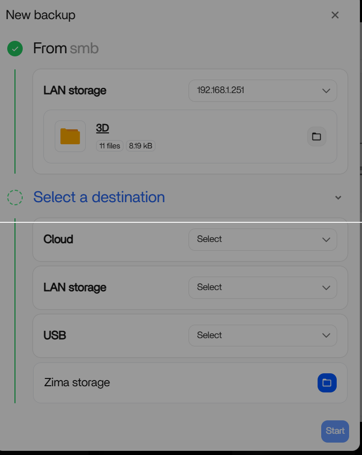362x455 pixels.
Task: Collapse the Select a destination chevron
Action: pos(338,198)
